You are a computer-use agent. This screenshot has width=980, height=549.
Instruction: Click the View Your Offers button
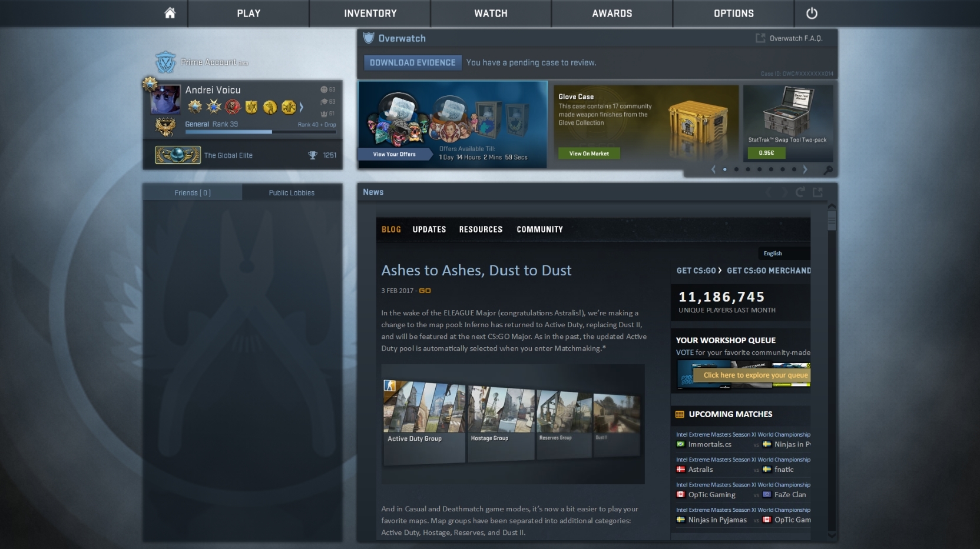tap(395, 154)
